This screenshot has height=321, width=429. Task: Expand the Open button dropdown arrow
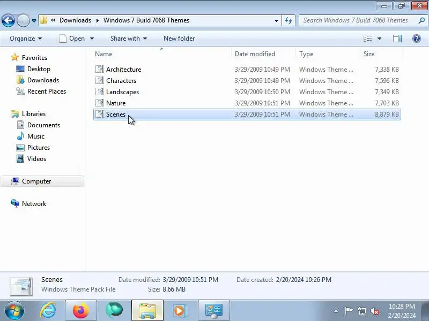(92, 39)
